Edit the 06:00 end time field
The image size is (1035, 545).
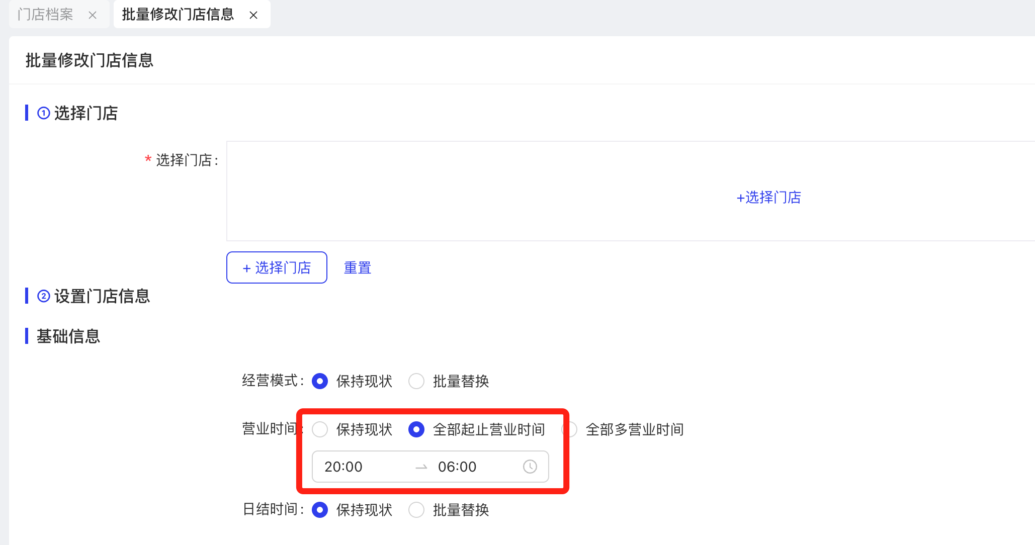pos(457,467)
